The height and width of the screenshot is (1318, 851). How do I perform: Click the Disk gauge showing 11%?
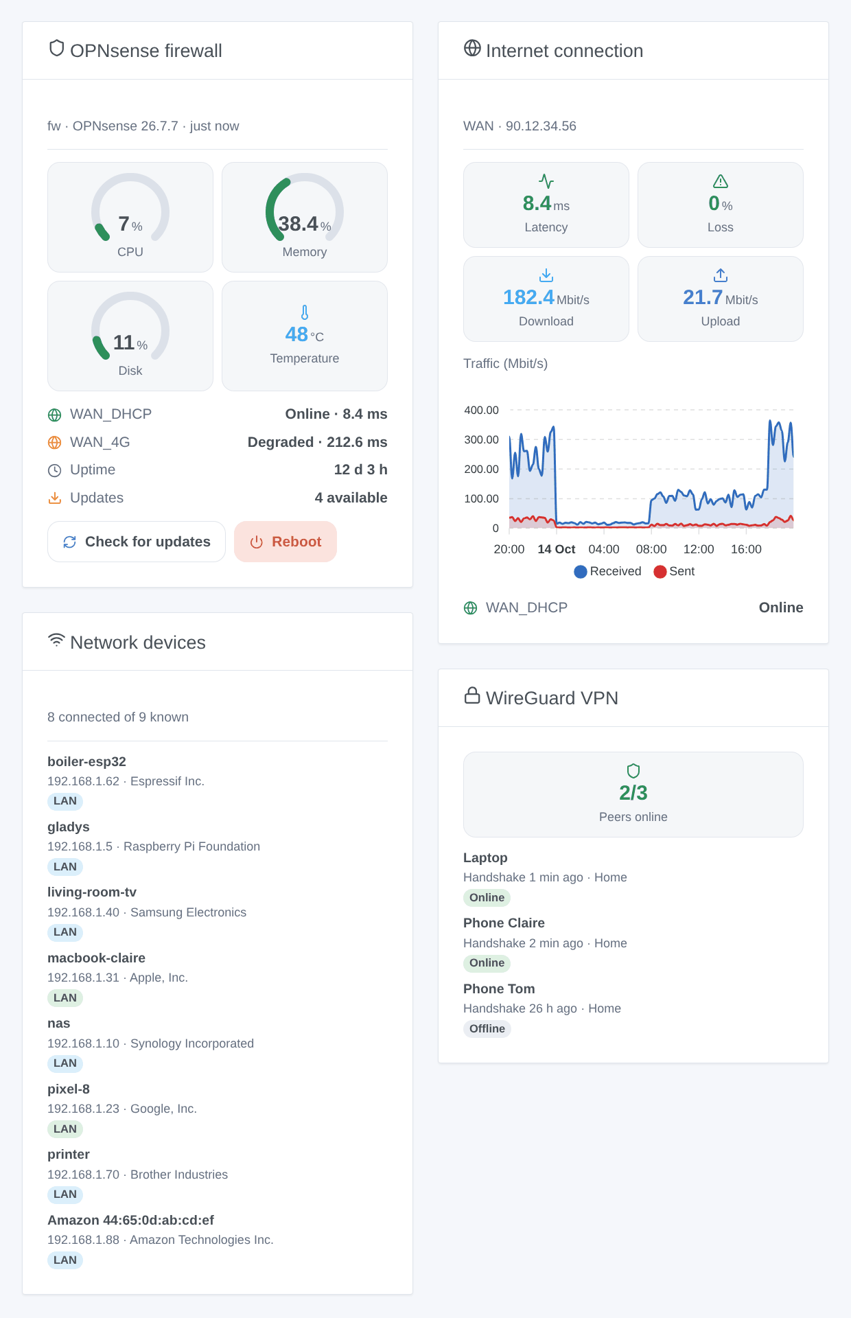(x=130, y=336)
